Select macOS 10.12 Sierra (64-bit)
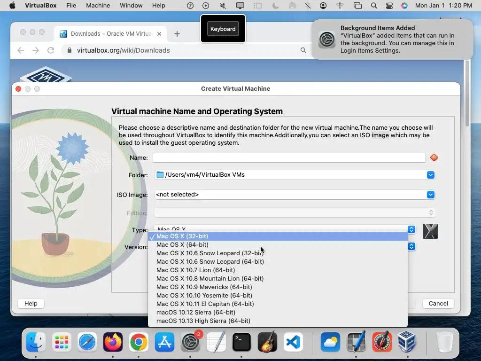Viewport: 481px width, 361px height. point(278,312)
